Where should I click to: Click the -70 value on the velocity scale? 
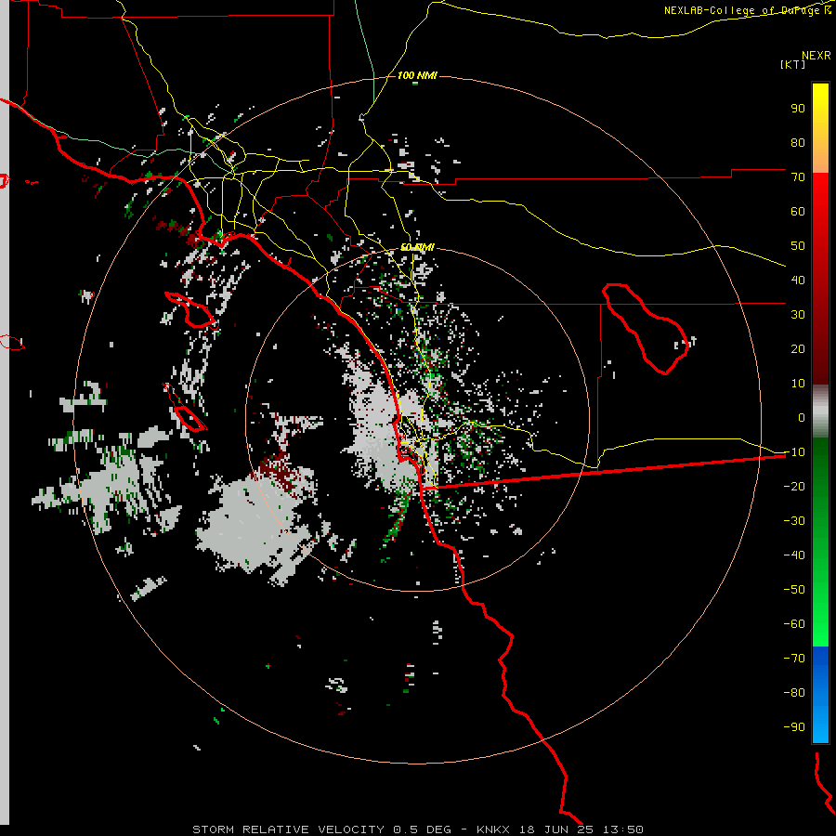click(794, 659)
